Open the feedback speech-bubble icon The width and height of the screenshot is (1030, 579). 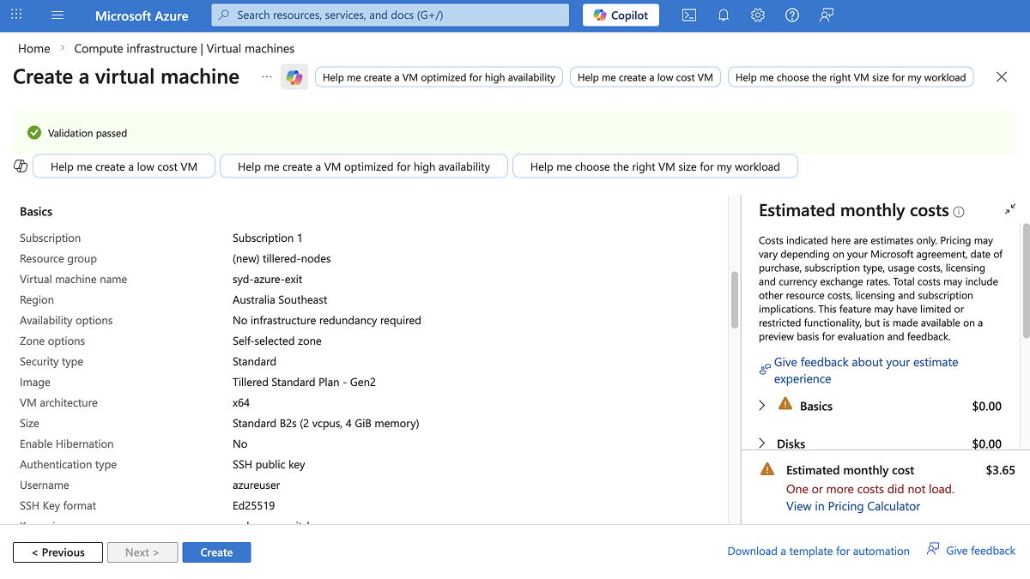[x=826, y=15]
